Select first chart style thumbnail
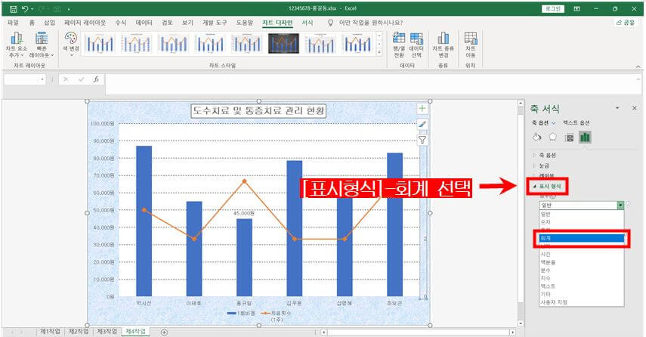Screen dimensions: 646x337 (99, 44)
